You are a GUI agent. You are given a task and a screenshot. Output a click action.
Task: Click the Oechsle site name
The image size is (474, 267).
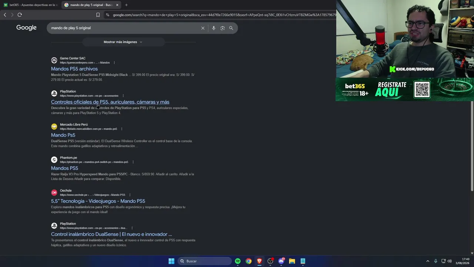66,191
